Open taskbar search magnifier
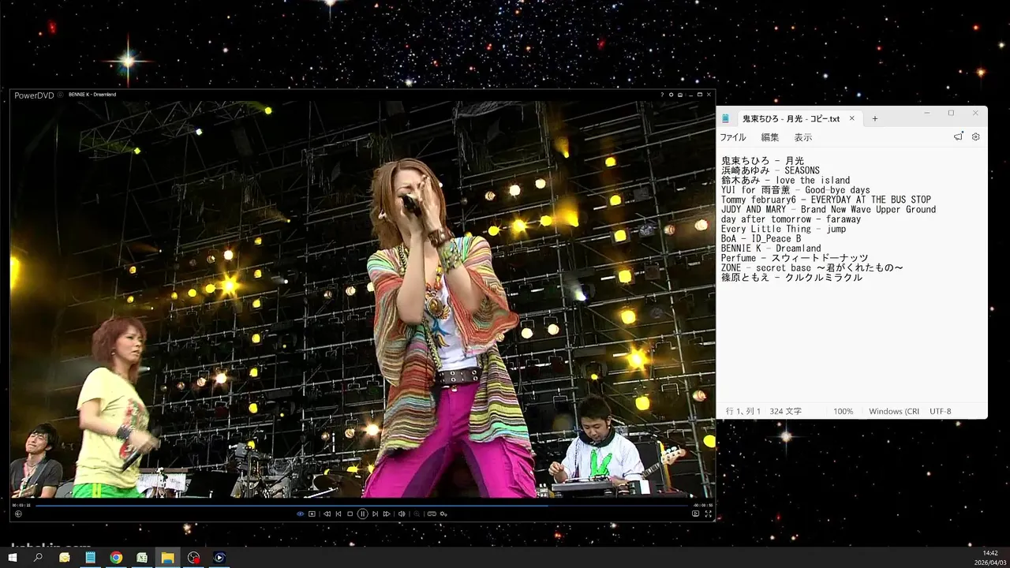The height and width of the screenshot is (568, 1010). click(38, 558)
